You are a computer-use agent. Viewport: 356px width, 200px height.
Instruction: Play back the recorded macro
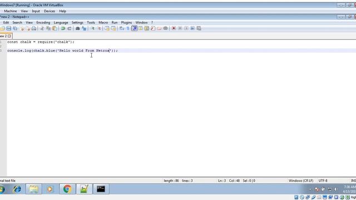pos(186,28)
